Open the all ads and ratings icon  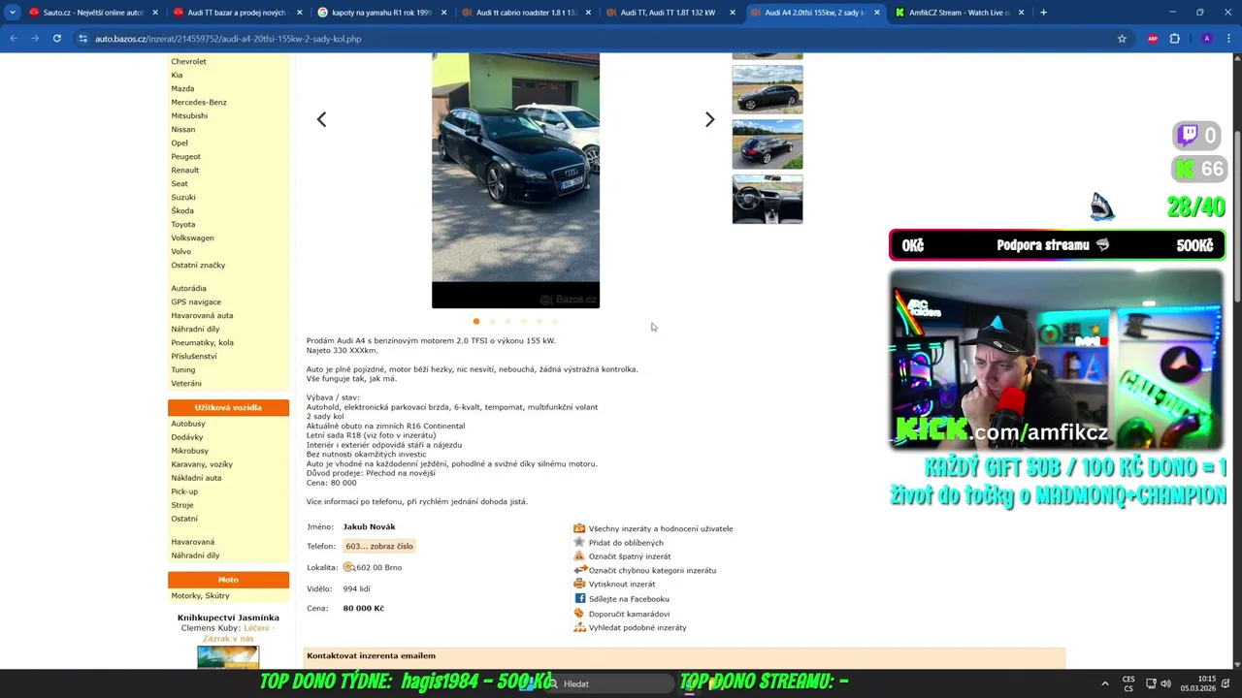[x=579, y=528]
